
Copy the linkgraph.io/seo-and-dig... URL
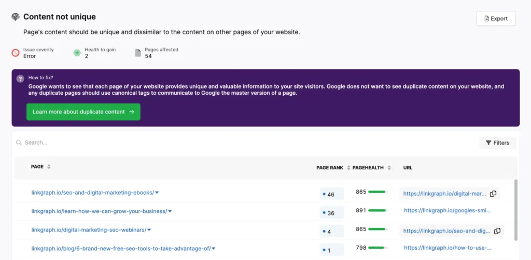click(497, 231)
